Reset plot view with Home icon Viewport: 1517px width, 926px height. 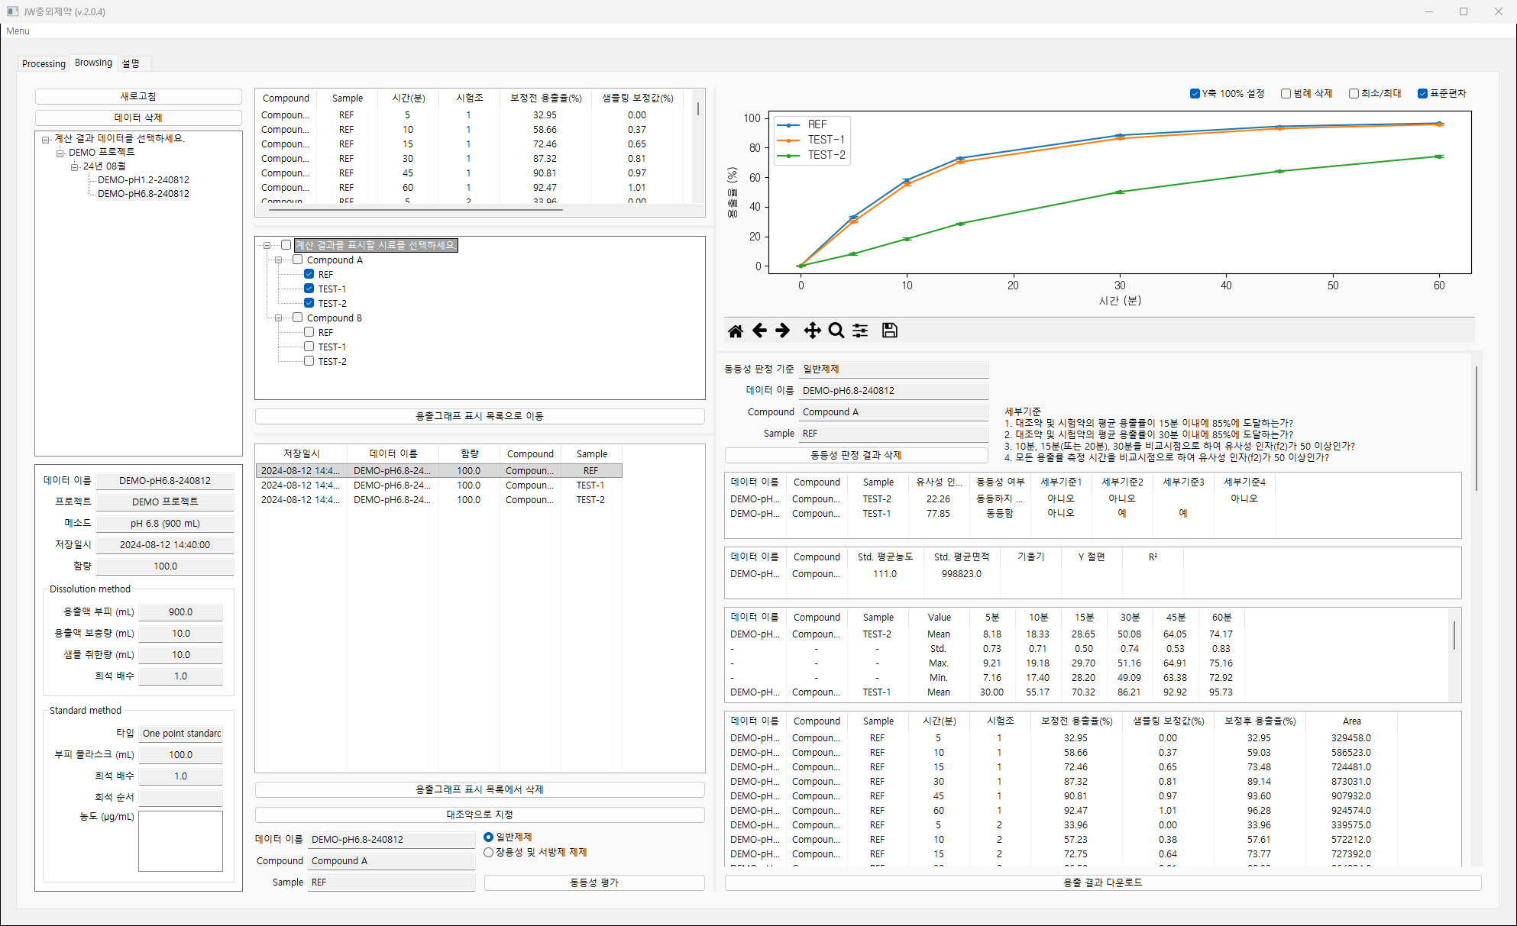click(x=735, y=331)
